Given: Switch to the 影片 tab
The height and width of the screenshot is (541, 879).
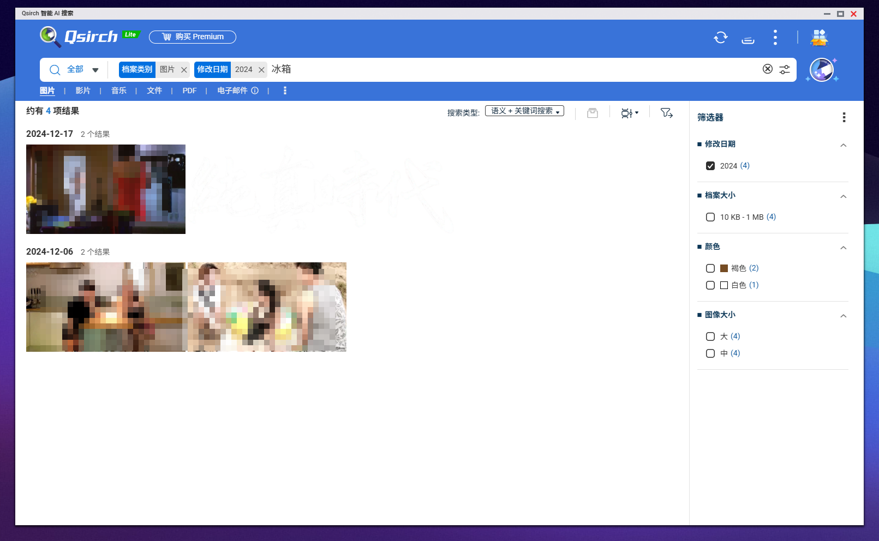Looking at the screenshot, I should click(x=83, y=91).
